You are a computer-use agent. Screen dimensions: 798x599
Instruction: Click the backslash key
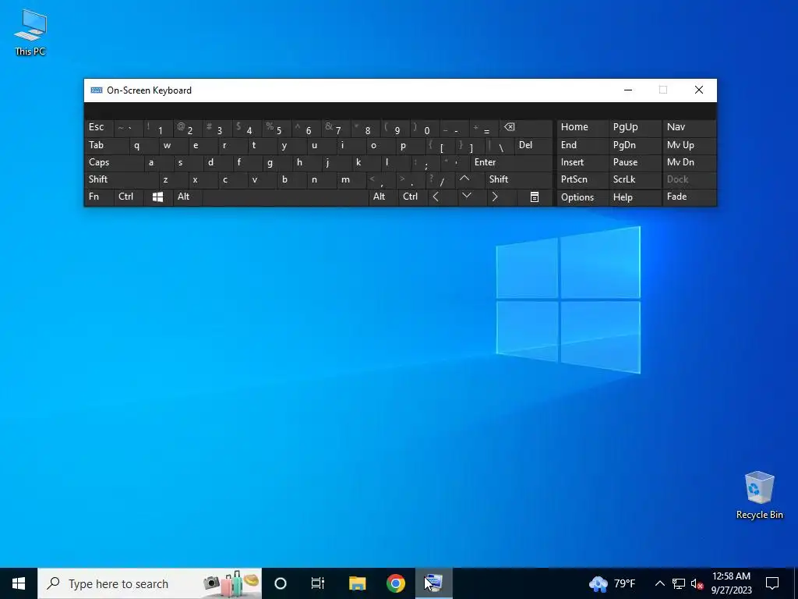tap(500, 145)
